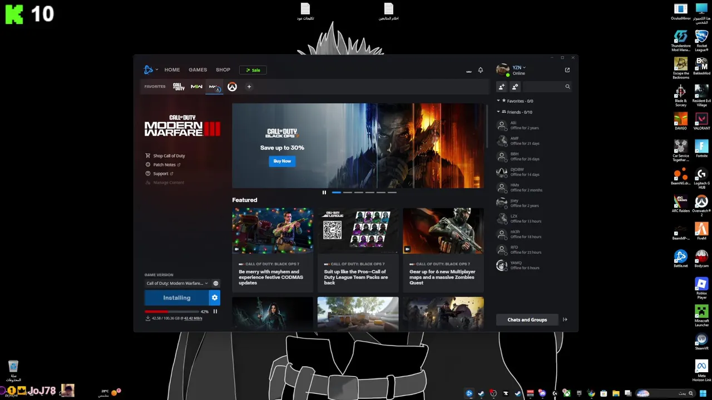712x400 pixels.
Task: Select last carousel indicator dash
Action: tap(392, 193)
